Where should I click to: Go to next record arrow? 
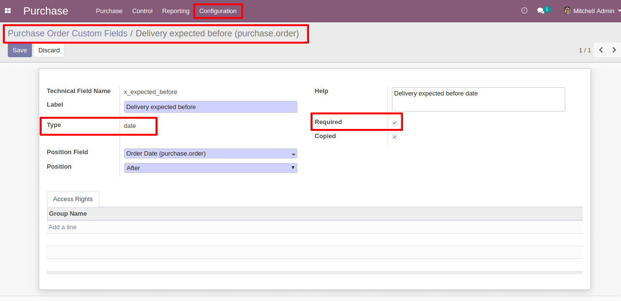614,50
